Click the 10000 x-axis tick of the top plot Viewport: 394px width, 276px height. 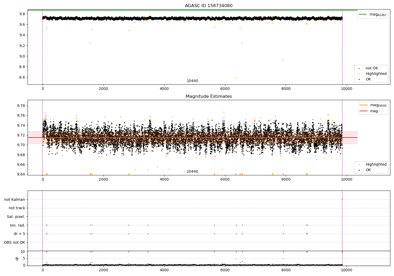(347, 89)
